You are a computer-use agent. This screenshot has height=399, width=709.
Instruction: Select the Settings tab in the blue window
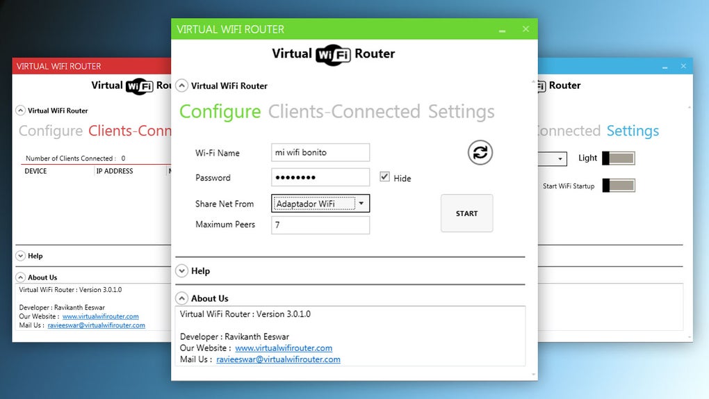click(x=633, y=131)
